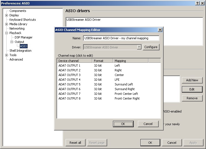Click the Preferences help question mark button
The image size is (206, 149).
coord(197,3)
